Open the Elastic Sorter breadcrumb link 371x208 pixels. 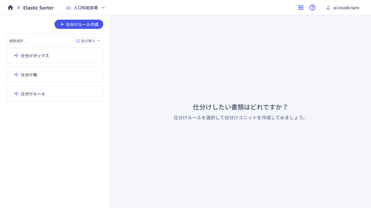point(39,8)
